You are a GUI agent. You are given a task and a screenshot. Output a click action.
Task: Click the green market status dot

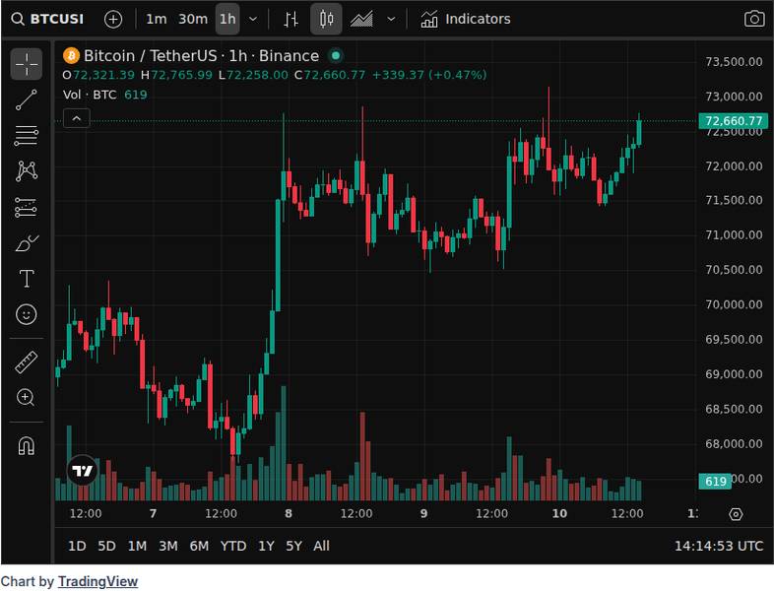tap(336, 56)
